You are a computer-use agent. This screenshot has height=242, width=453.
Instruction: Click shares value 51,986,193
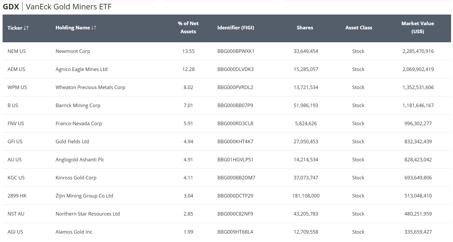[306, 106]
